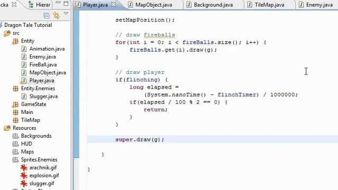Select Player.java in the Entity package
338x190 pixels.
[42, 81]
